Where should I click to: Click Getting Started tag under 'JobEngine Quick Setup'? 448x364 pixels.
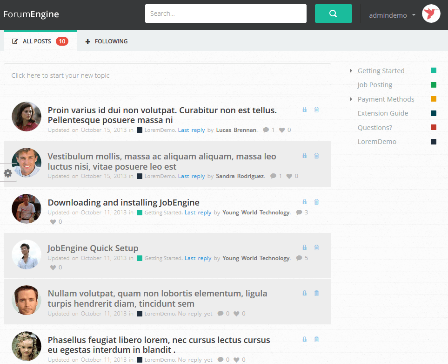click(x=160, y=258)
